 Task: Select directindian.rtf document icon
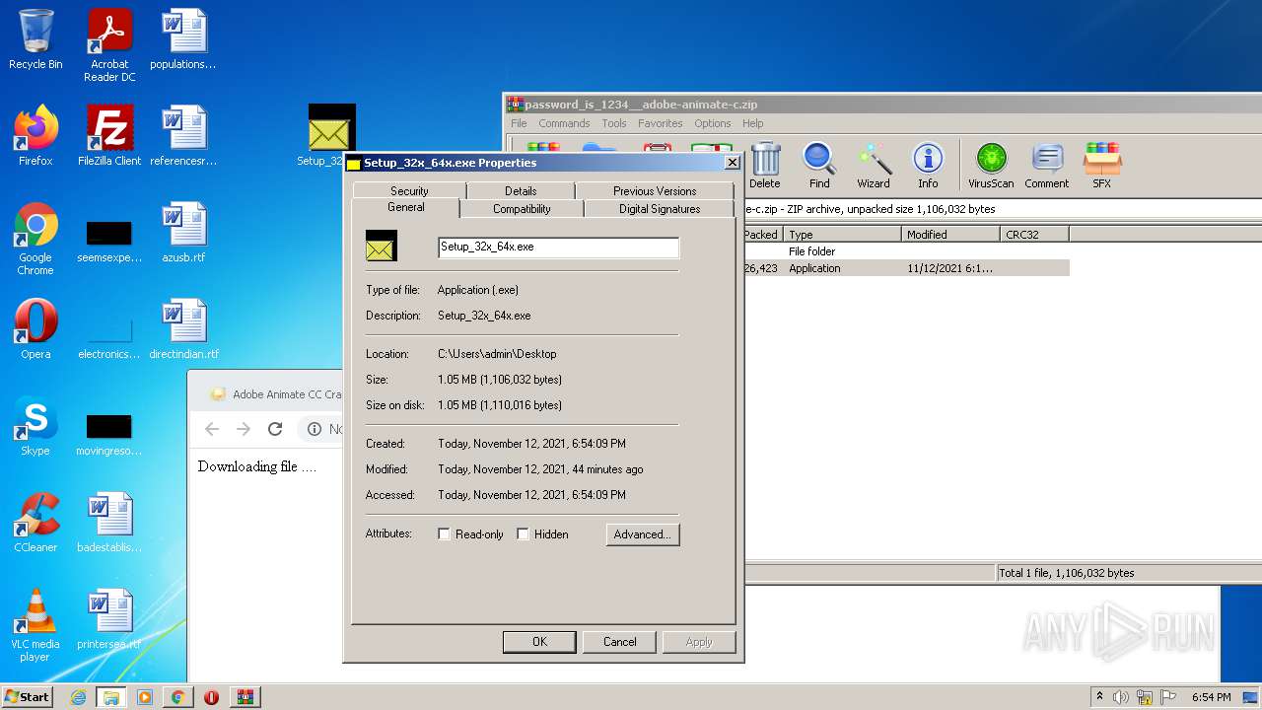(183, 329)
